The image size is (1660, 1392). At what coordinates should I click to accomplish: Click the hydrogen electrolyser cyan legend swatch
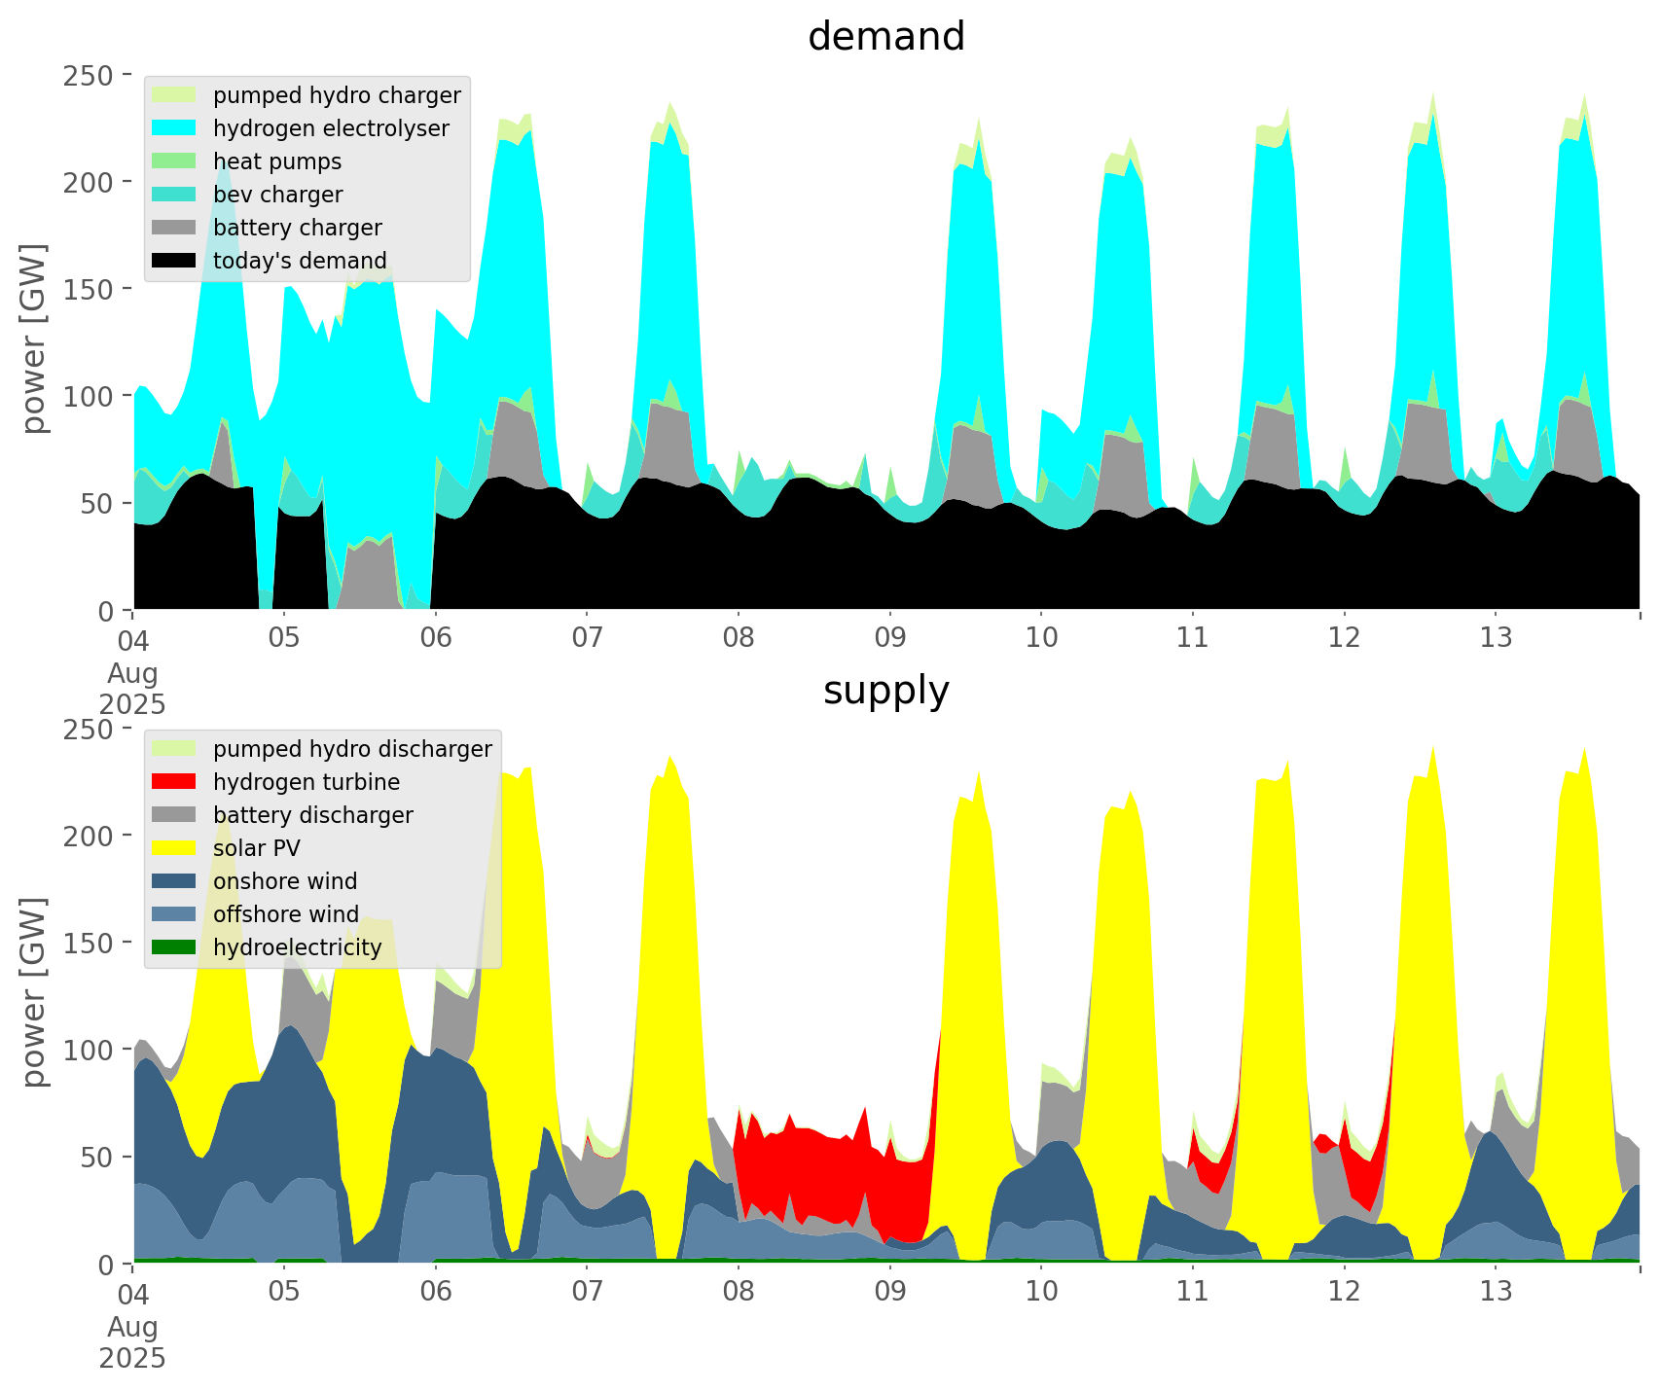(174, 128)
